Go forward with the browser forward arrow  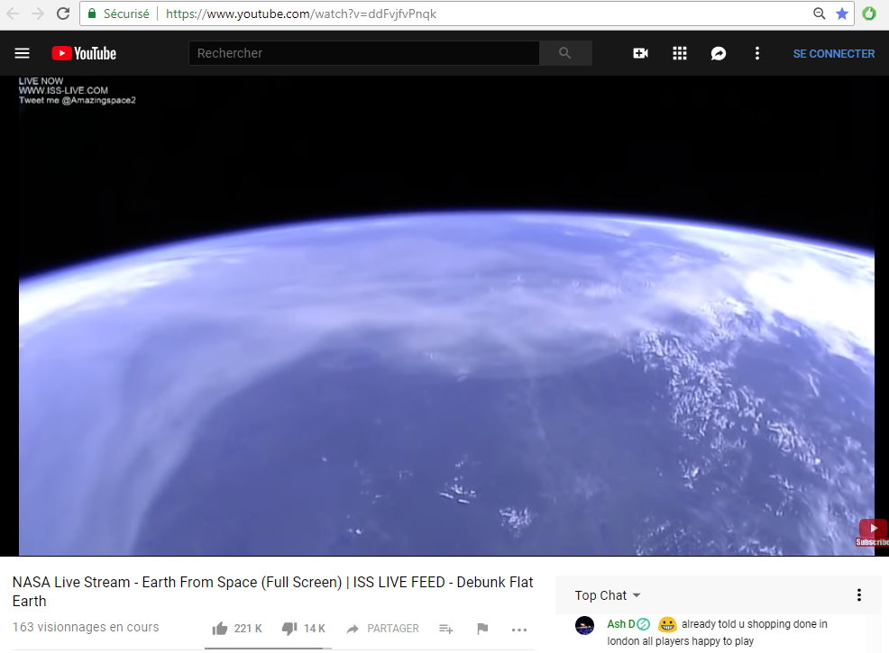point(38,14)
